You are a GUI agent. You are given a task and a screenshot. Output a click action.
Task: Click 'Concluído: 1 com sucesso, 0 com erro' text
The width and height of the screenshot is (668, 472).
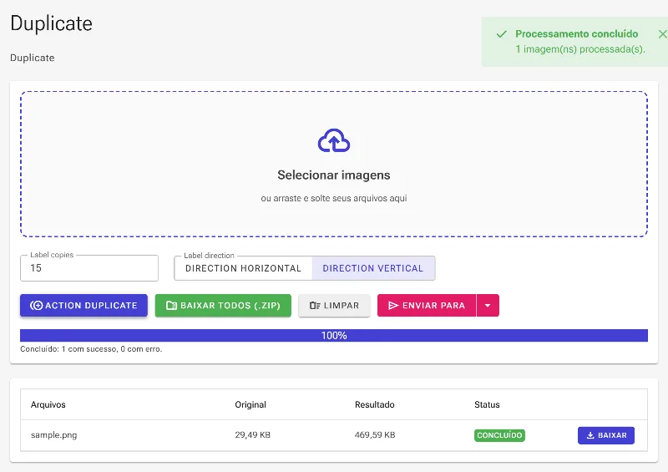coord(91,348)
